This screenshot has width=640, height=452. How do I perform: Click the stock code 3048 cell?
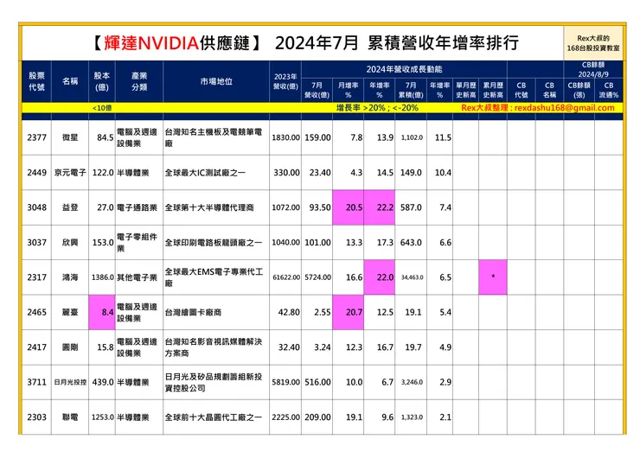tap(36, 207)
